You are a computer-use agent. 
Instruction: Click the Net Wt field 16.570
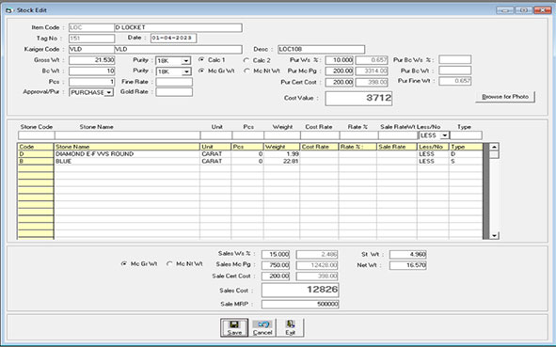407,265
